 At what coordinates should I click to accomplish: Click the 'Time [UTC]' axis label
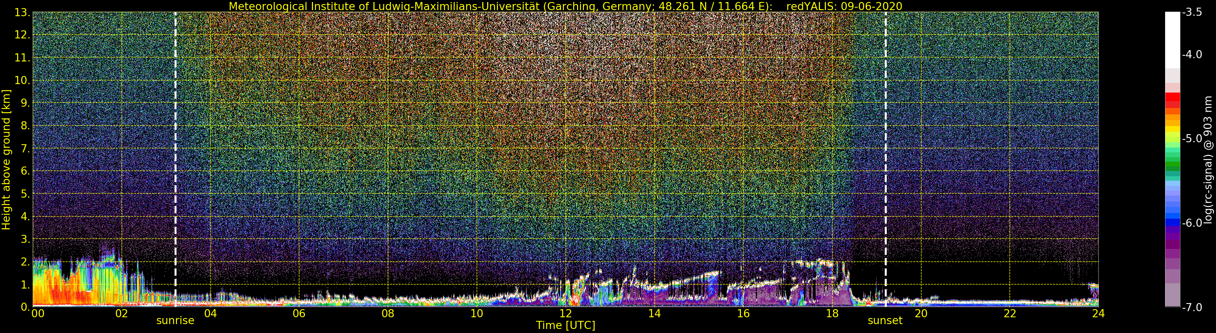(566, 325)
